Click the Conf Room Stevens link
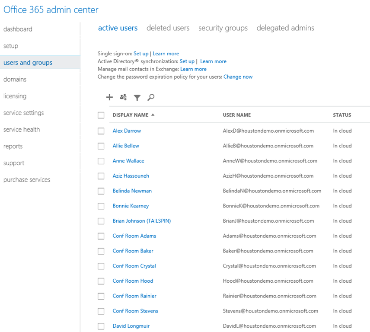Image resolution: width=370 pixels, height=332 pixels. [x=135, y=311]
